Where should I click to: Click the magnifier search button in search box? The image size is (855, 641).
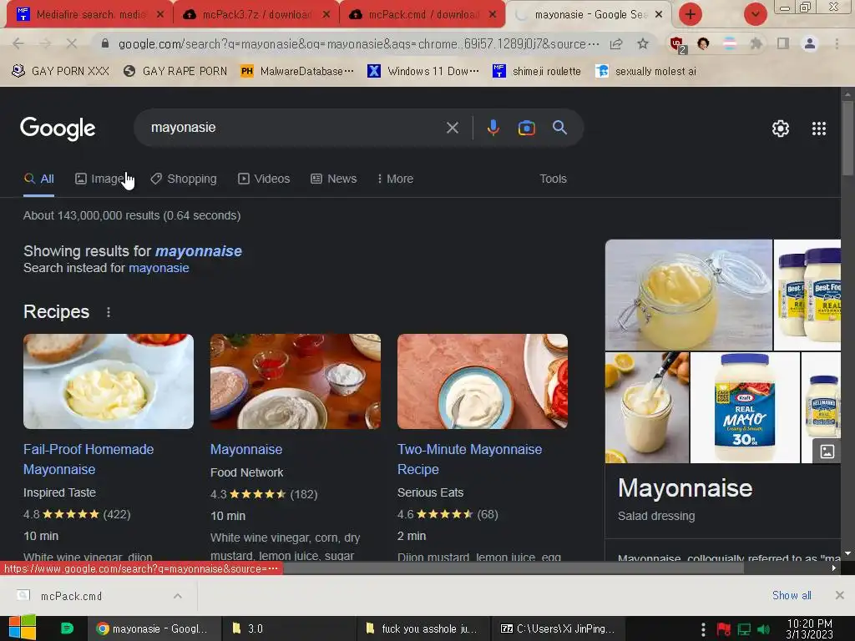pyautogui.click(x=559, y=128)
